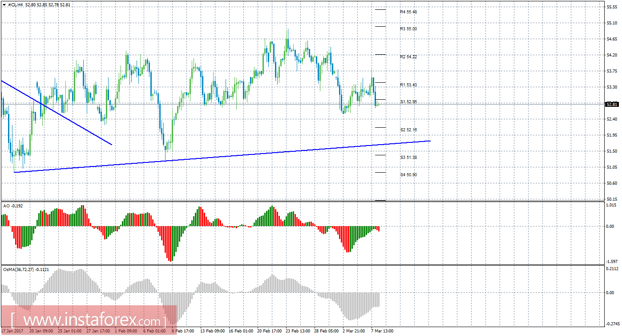
Task: Click 53.30 on the price axis
Action: [x=612, y=87]
